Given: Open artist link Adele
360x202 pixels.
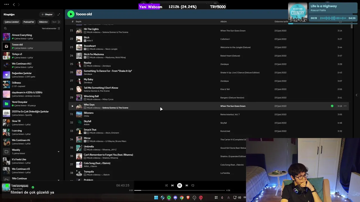Looking at the screenshot, I should [87, 124].
